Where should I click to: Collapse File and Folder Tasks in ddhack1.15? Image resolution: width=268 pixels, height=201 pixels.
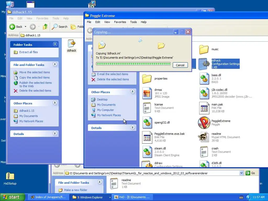click(x=55, y=64)
